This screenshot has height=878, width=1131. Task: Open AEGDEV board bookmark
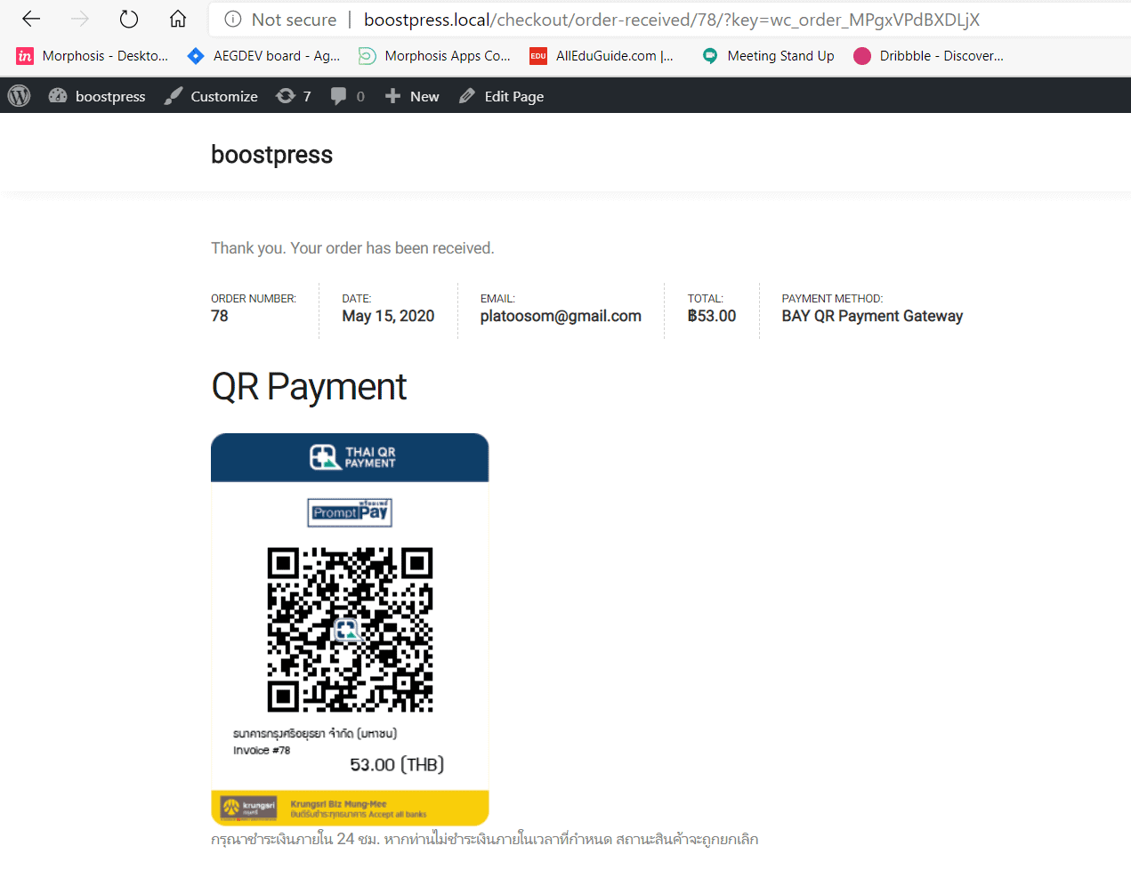coord(264,56)
